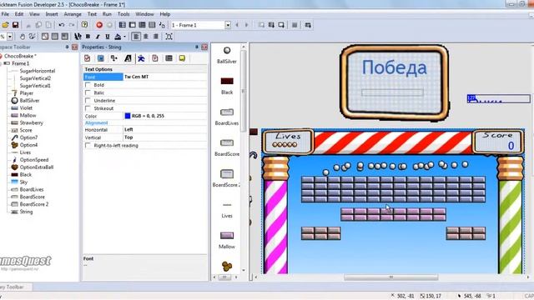
Task: Enable the Bold checkbox
Action: tap(88, 85)
